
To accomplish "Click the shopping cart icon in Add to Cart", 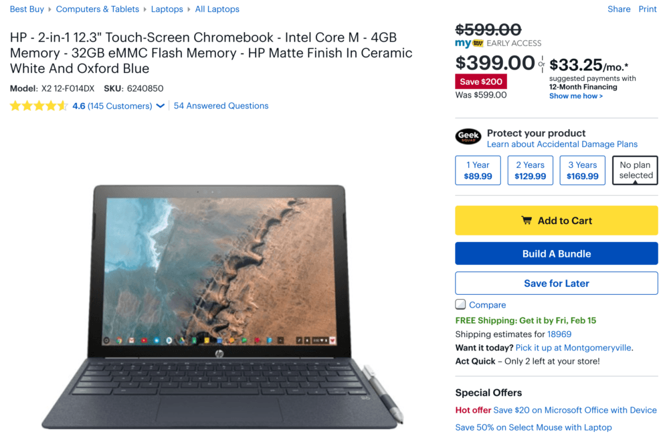I will coord(527,221).
